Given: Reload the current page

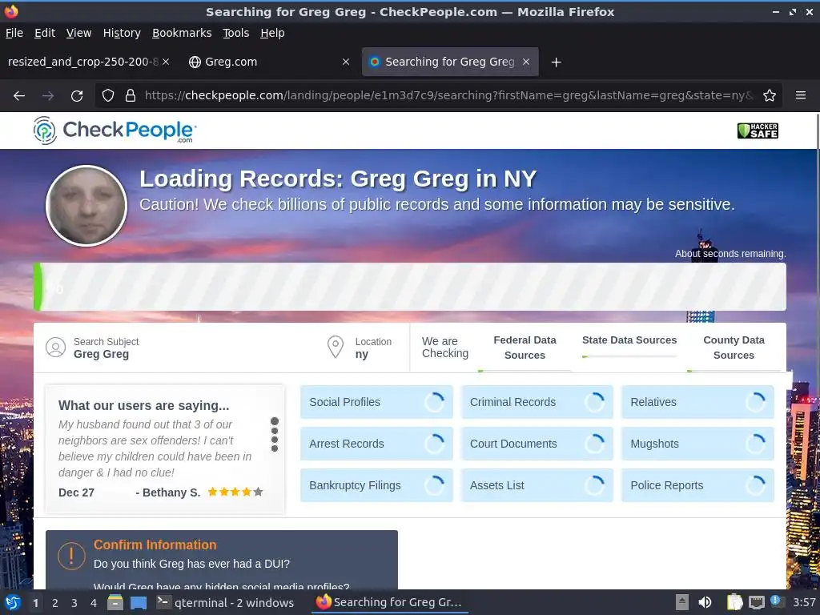Looking at the screenshot, I should click(77, 96).
